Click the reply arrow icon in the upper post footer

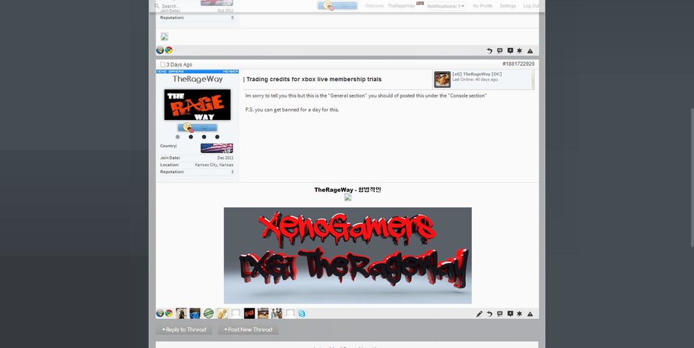click(x=489, y=51)
